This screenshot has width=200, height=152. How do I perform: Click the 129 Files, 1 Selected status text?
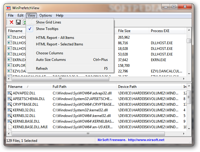click(x=22, y=141)
